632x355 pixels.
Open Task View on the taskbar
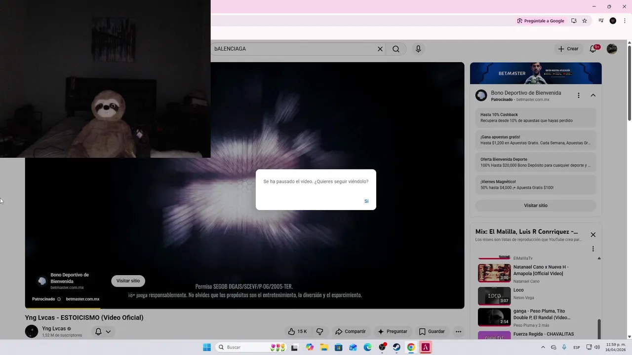click(x=295, y=347)
